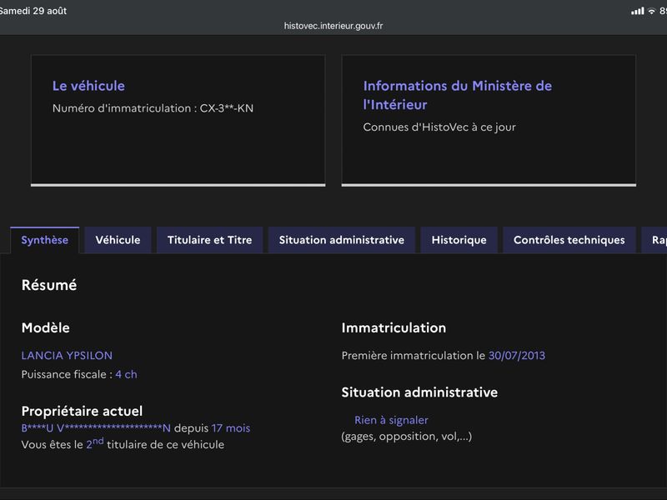Open the Historique tab

[x=459, y=240]
